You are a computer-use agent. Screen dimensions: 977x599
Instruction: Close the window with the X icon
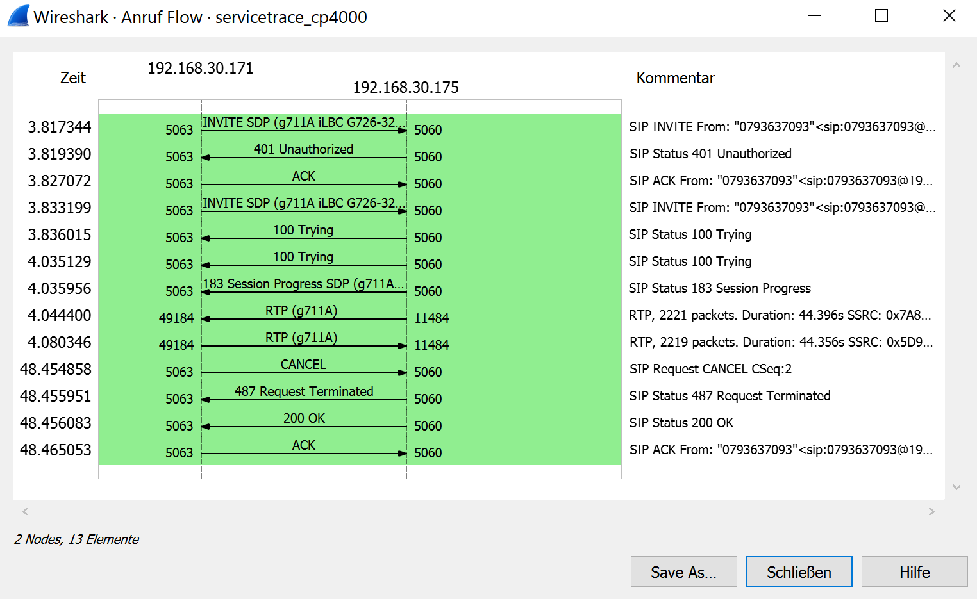tap(949, 16)
